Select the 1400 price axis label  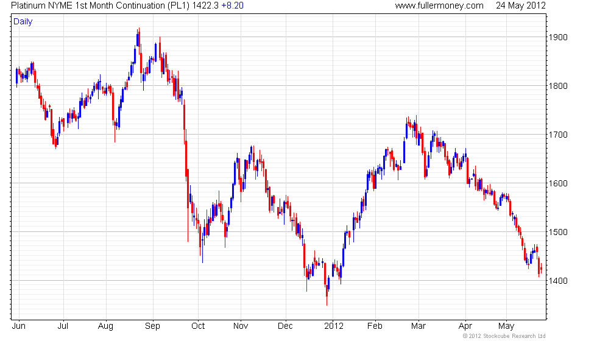(x=558, y=281)
